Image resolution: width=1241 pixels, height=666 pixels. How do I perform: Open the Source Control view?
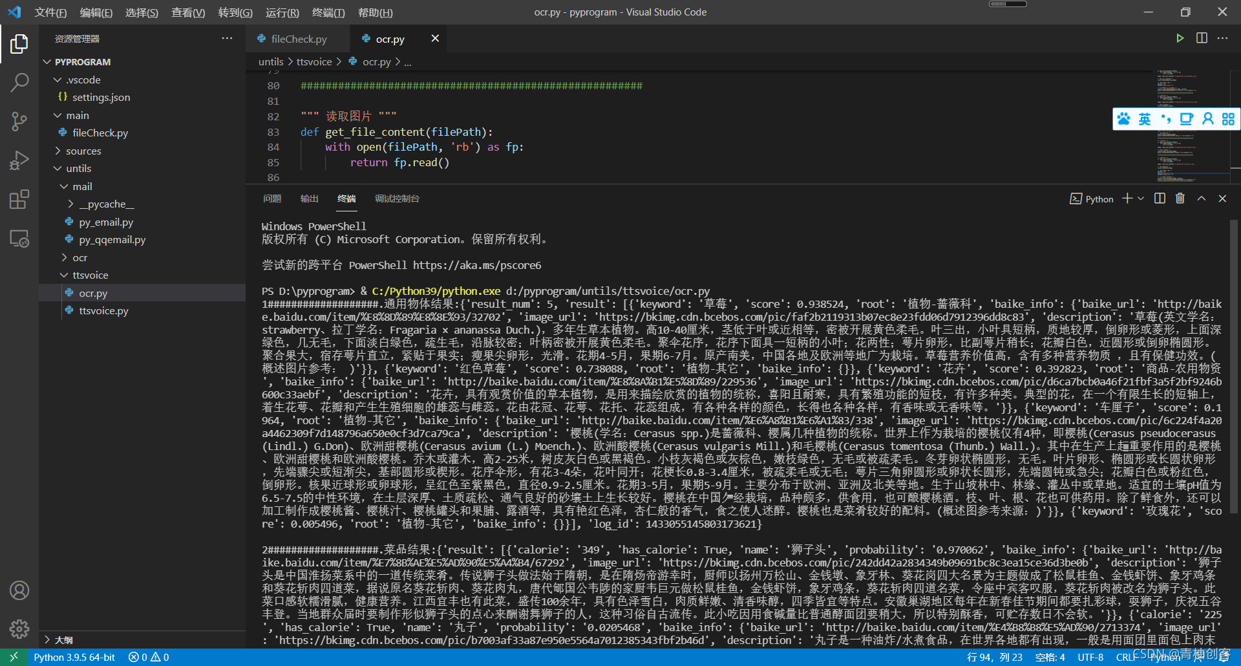tap(19, 121)
